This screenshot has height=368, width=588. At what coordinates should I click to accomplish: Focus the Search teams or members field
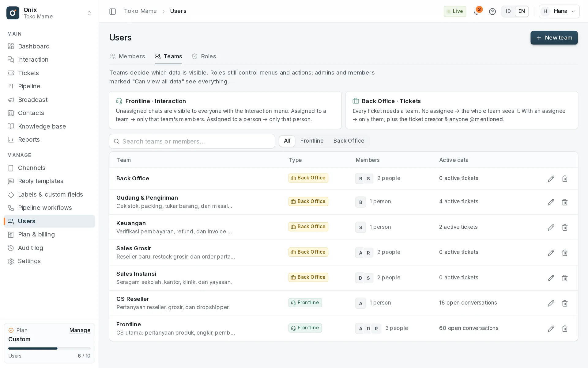(x=192, y=141)
